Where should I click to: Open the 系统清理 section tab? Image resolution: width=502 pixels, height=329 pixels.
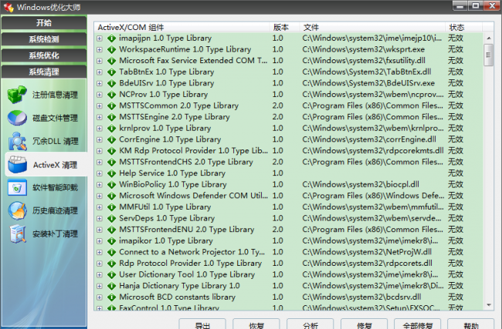pos(44,72)
